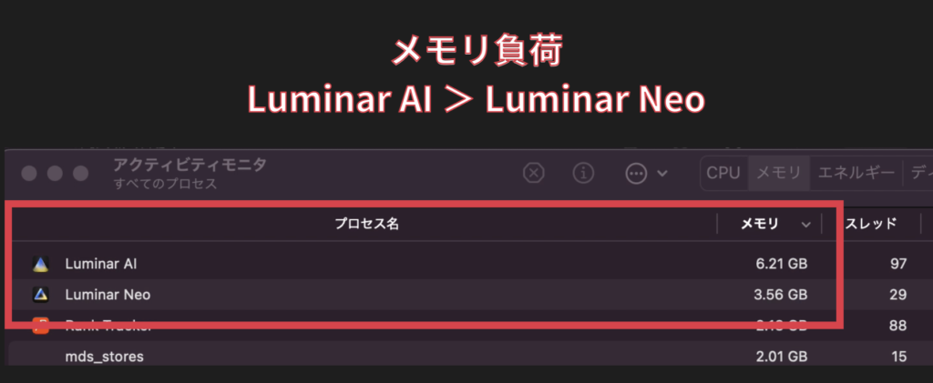Open the process info icon

coord(584,173)
